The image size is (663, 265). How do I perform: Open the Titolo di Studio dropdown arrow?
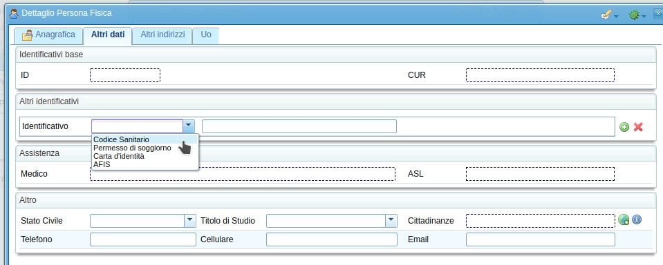coord(391,220)
